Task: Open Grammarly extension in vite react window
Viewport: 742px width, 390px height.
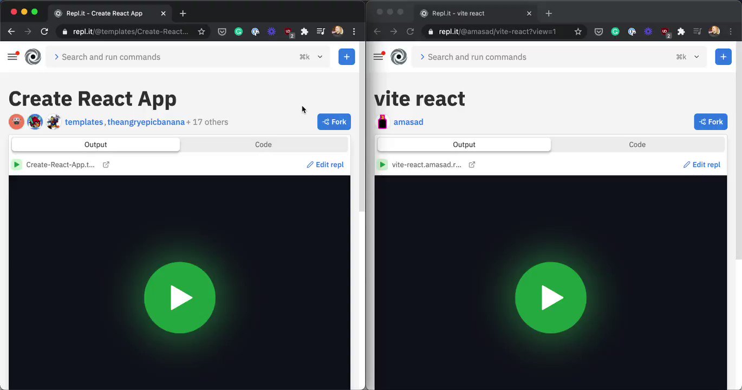Action: click(x=615, y=31)
